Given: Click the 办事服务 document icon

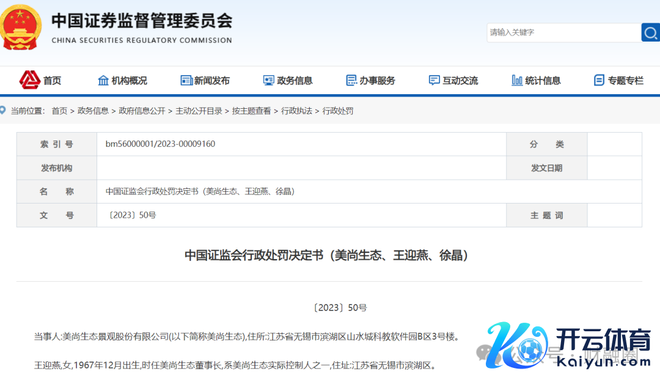Looking at the screenshot, I should pyautogui.click(x=351, y=81).
